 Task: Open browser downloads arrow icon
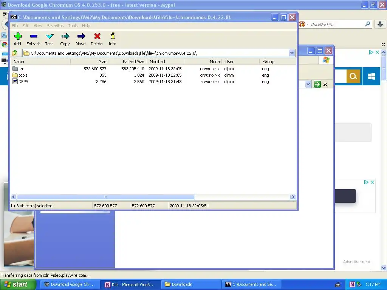[380, 24]
